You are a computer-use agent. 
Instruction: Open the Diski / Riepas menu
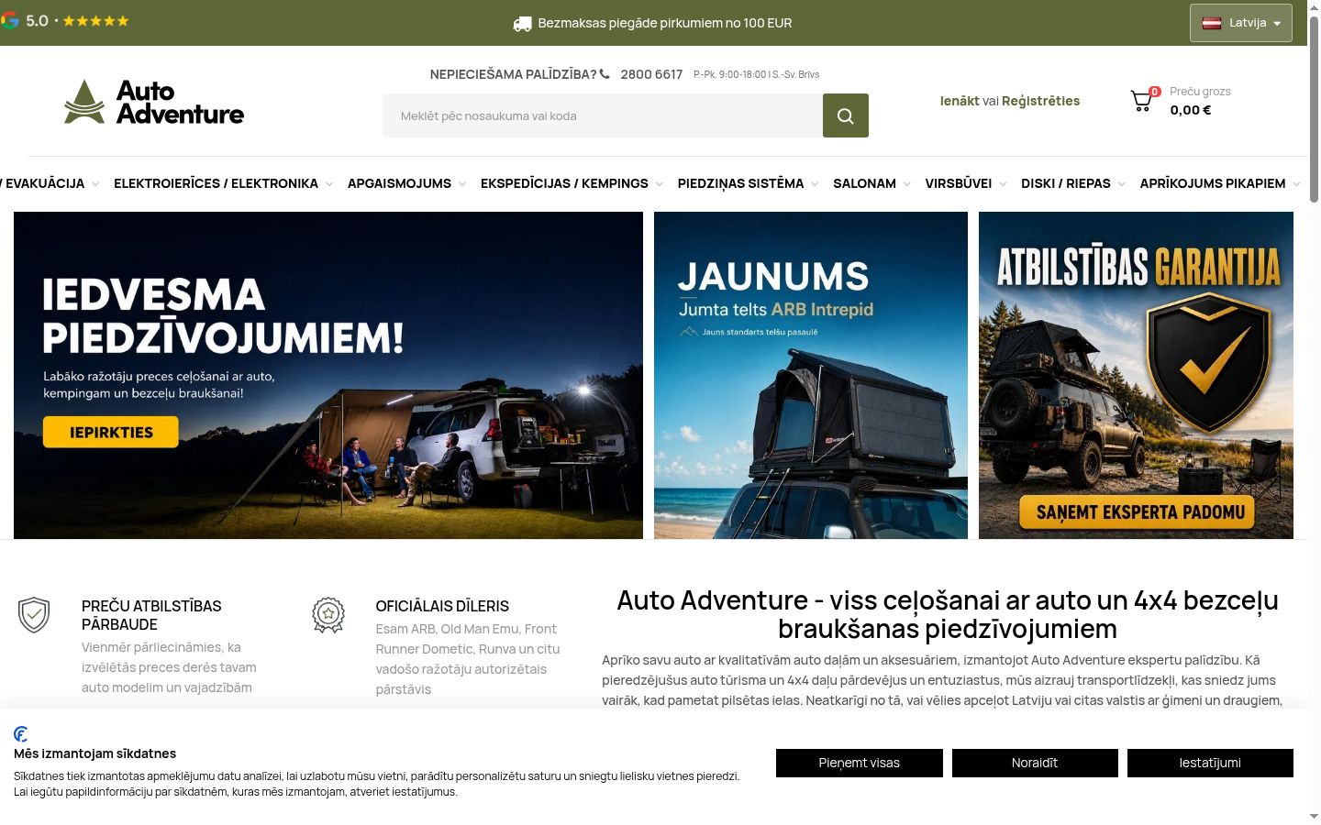coord(1065,183)
